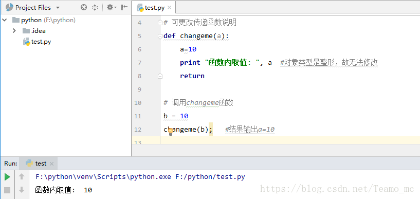The image size is (420, 199).
Task: Click the console output '函数内取值: 10'
Action: [x=64, y=190]
